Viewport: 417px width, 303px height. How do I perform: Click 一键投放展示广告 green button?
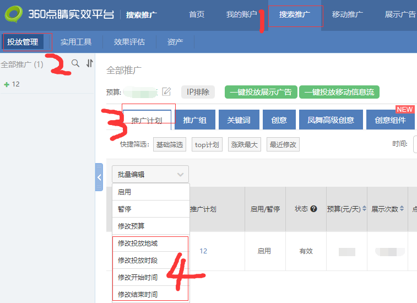click(261, 92)
